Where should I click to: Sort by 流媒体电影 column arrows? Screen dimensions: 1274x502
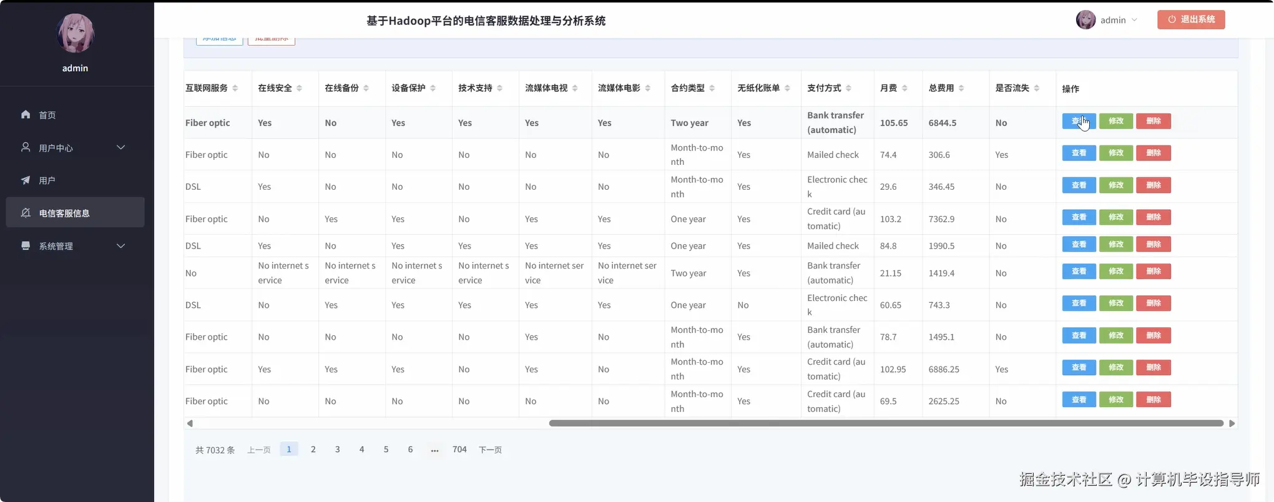click(648, 88)
